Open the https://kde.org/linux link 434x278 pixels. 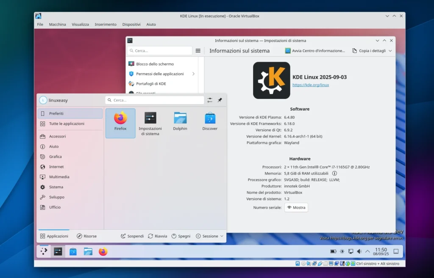point(311,85)
